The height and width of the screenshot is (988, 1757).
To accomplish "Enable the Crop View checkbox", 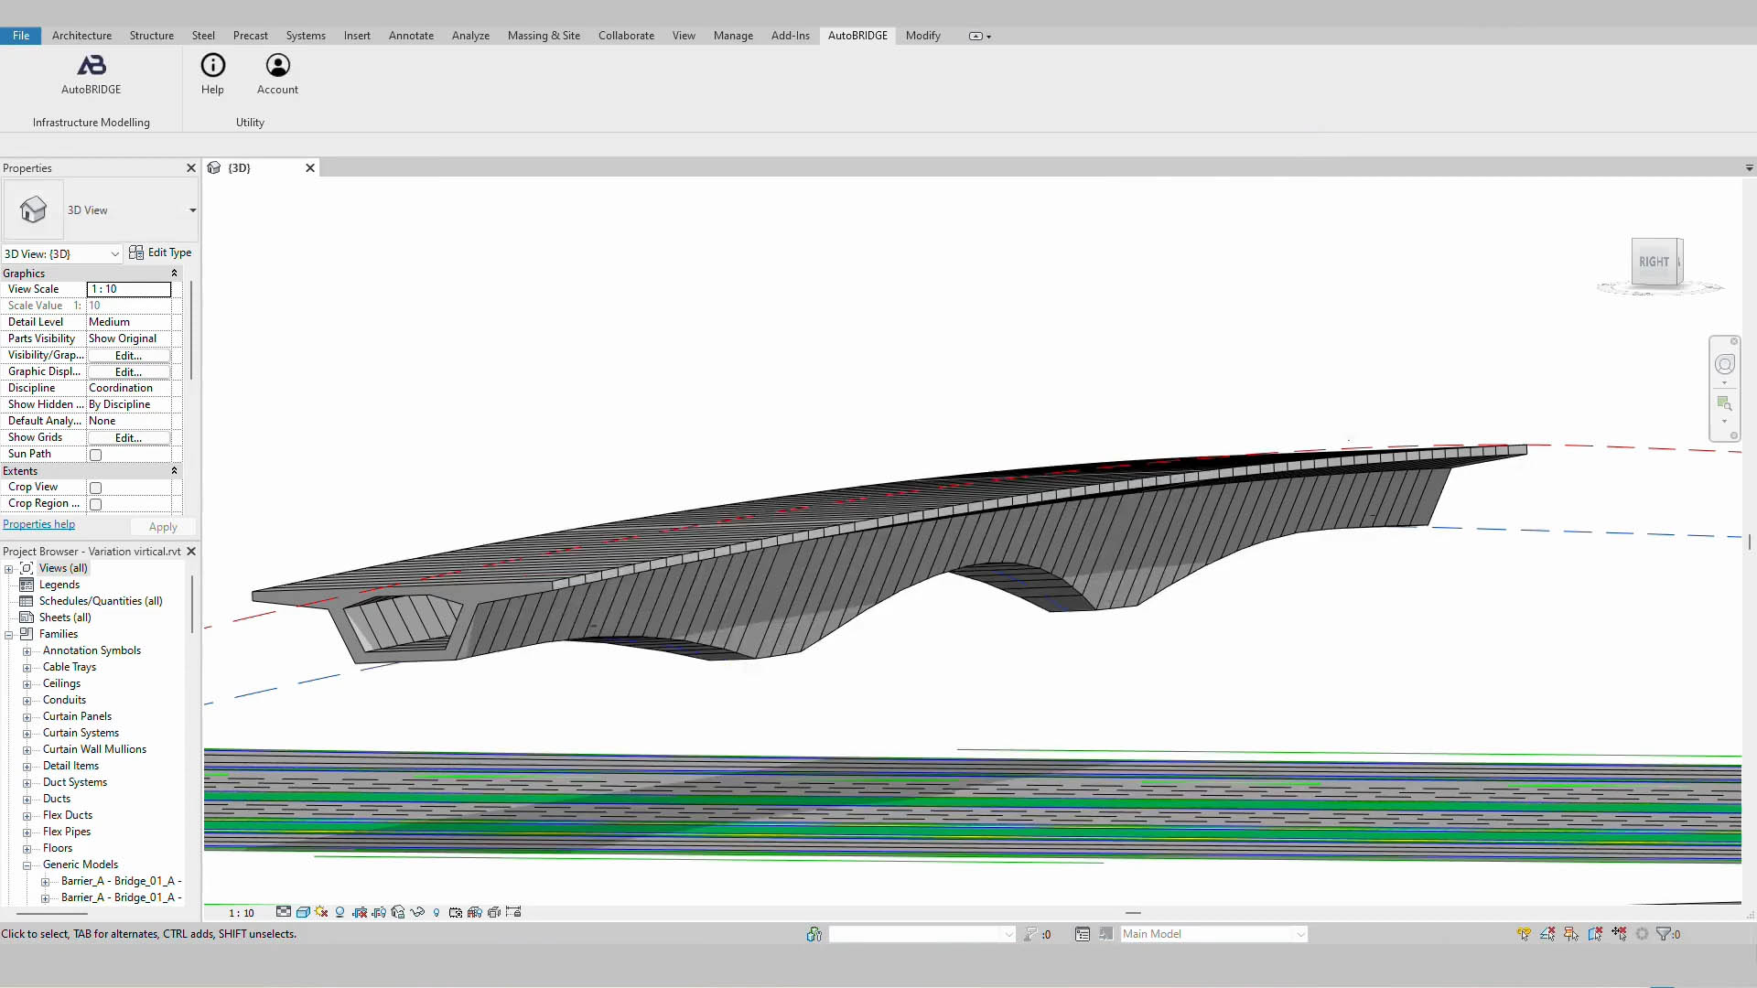I will click(95, 488).
